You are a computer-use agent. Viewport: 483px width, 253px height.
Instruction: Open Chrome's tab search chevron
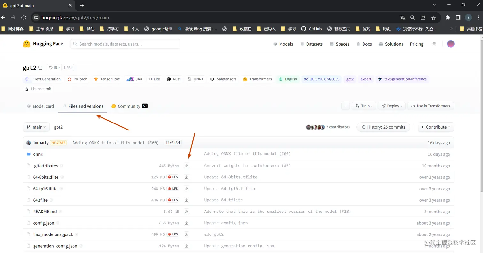(434, 5)
